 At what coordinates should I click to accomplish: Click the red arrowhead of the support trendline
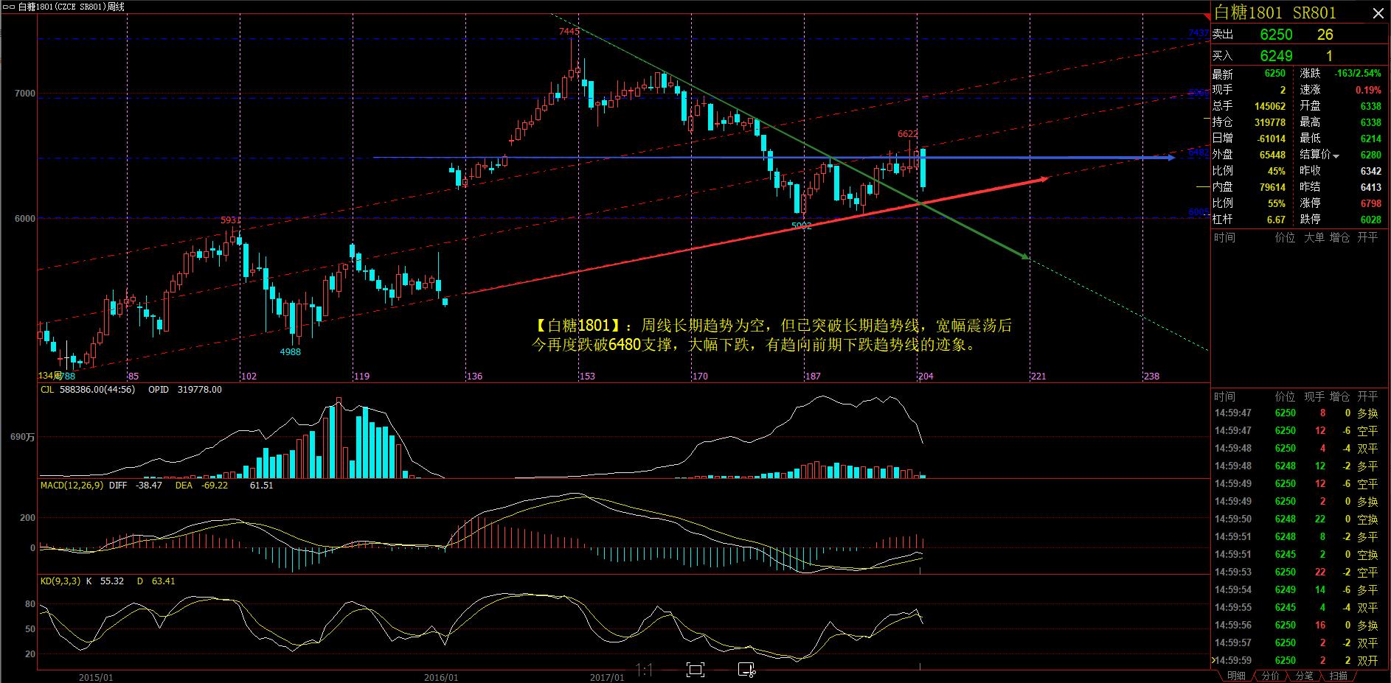click(1044, 178)
